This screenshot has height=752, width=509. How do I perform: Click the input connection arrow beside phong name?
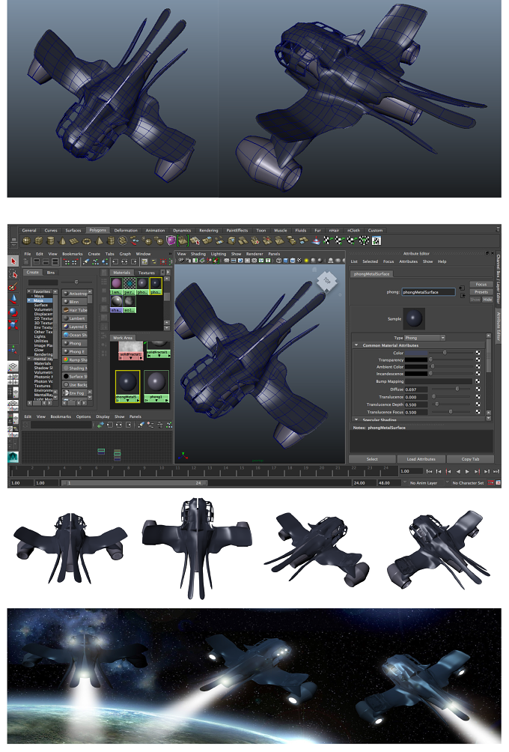pos(462,288)
